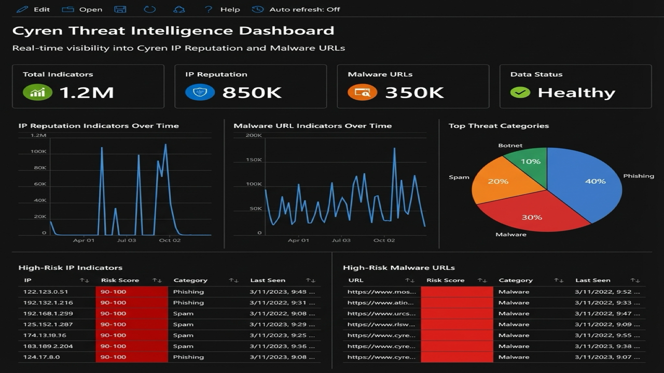Click the Malware URL last seen at 9:55

(607, 335)
